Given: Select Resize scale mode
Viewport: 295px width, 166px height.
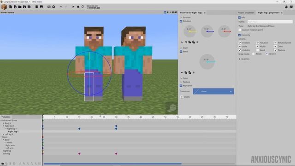Looking at the screenshot, I should pos(254,54).
